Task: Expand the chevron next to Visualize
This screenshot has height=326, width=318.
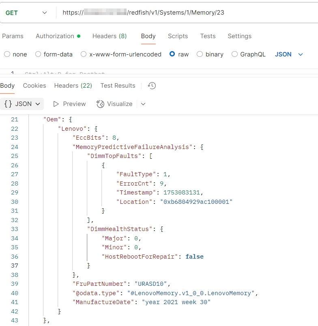Action: 143,104
